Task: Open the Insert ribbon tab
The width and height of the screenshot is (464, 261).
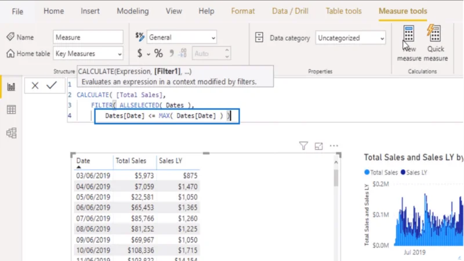Action: (90, 11)
